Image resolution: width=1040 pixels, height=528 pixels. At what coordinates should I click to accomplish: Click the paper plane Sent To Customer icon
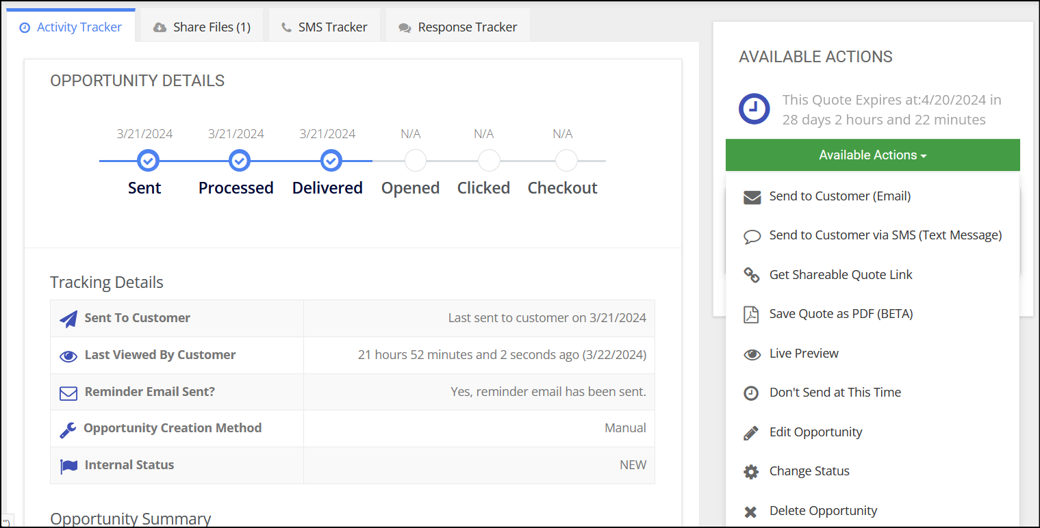pos(68,319)
